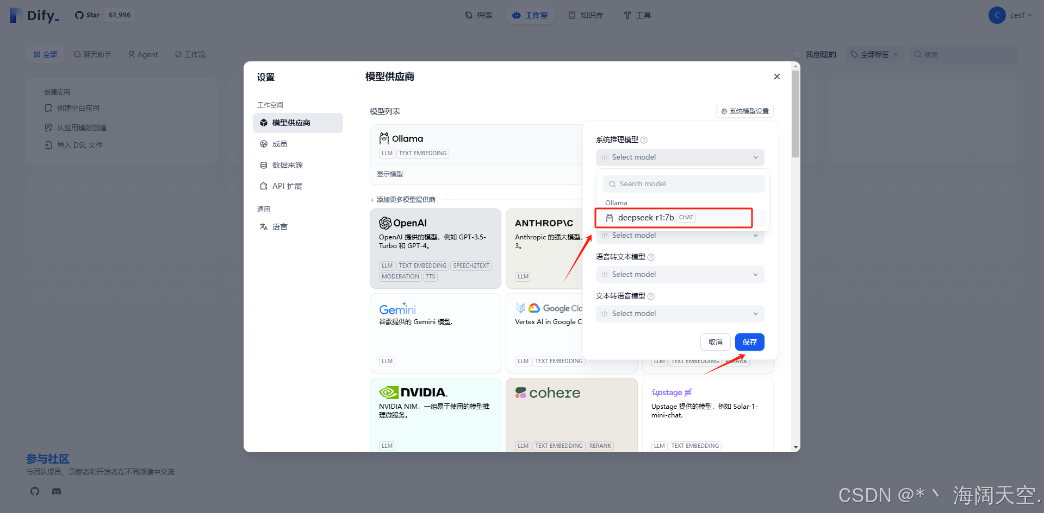Open the 语音转文本模型 Select model dropdown

tap(680, 275)
